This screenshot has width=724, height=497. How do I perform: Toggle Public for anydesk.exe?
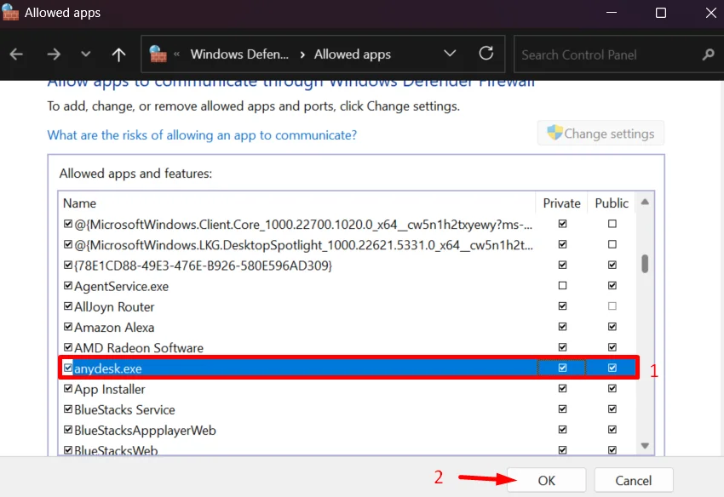612,368
